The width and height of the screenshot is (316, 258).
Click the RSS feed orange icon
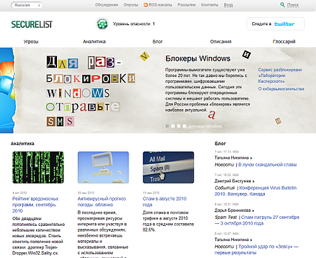(146, 5)
